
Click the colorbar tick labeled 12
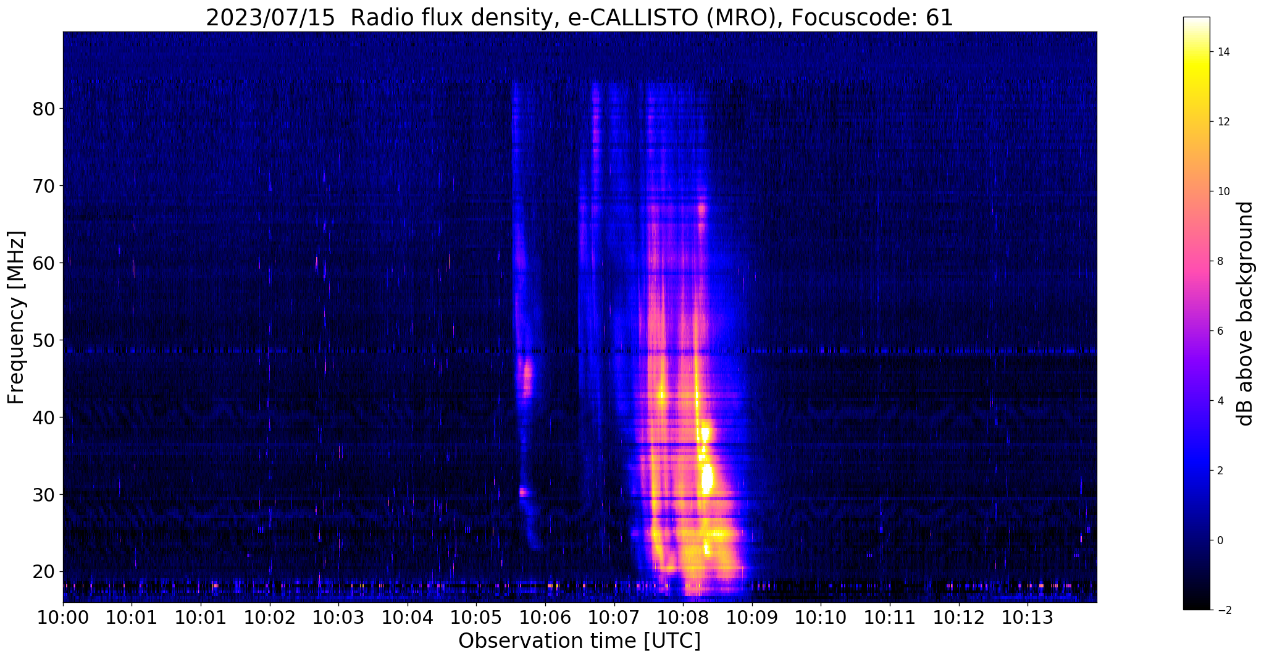pyautogui.click(x=1223, y=122)
